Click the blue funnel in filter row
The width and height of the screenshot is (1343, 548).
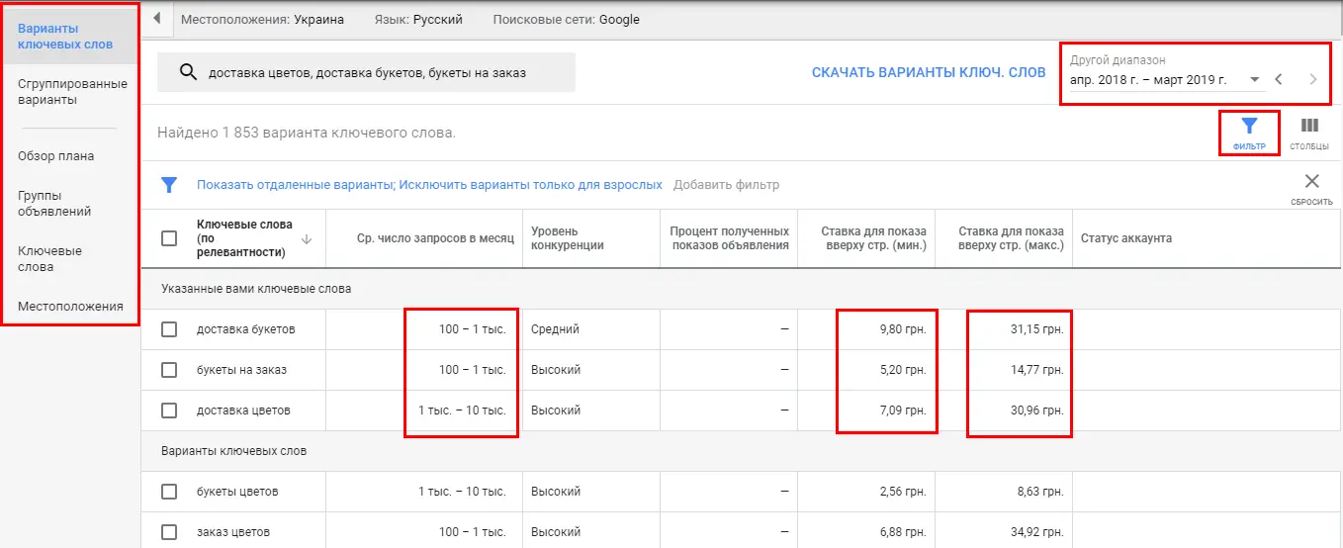(x=169, y=185)
